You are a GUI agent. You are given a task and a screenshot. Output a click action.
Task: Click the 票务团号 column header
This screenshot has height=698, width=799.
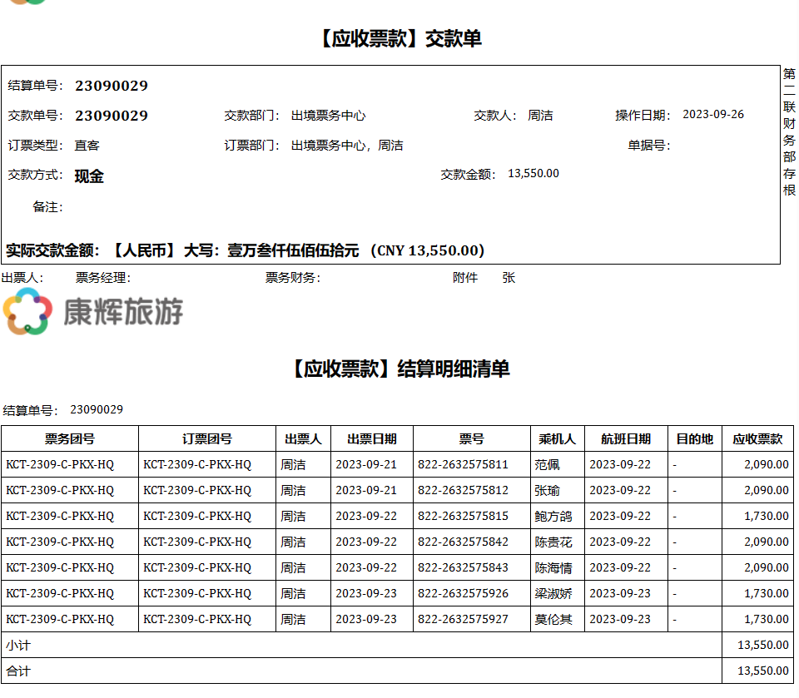[69, 438]
